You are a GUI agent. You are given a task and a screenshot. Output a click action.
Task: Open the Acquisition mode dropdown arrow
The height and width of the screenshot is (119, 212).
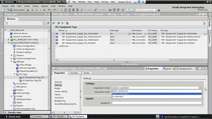click(x=200, y=88)
